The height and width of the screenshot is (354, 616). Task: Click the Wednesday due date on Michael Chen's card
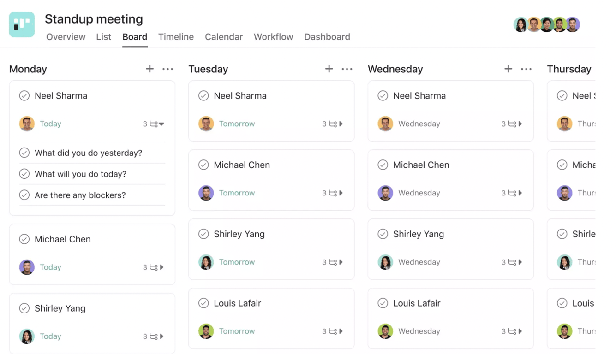pyautogui.click(x=419, y=193)
